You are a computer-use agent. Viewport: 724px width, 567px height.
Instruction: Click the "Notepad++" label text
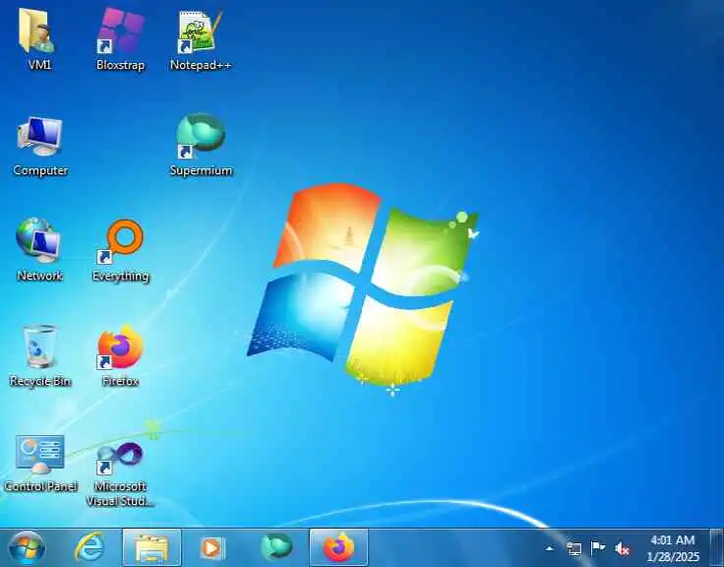pos(201,65)
